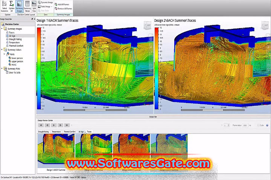Save a Dynamic Image
271x180 pixels.
[46, 2]
